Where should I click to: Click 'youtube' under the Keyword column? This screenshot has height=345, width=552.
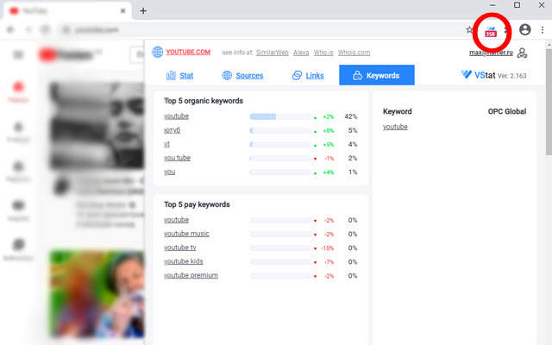[395, 127]
